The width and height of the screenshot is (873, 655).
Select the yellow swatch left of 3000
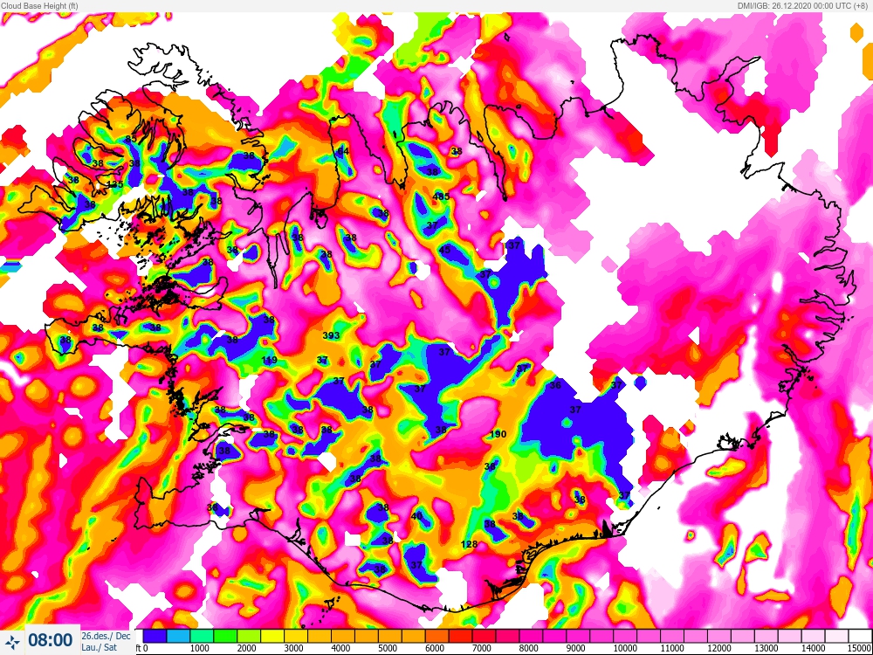[272, 636]
